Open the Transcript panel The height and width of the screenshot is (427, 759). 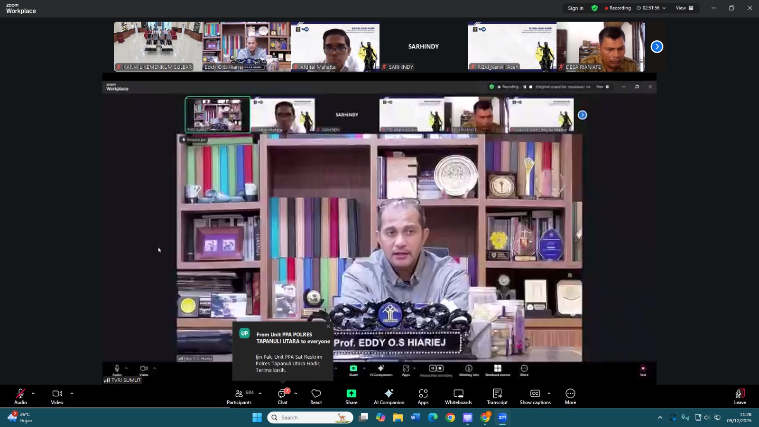497,396
